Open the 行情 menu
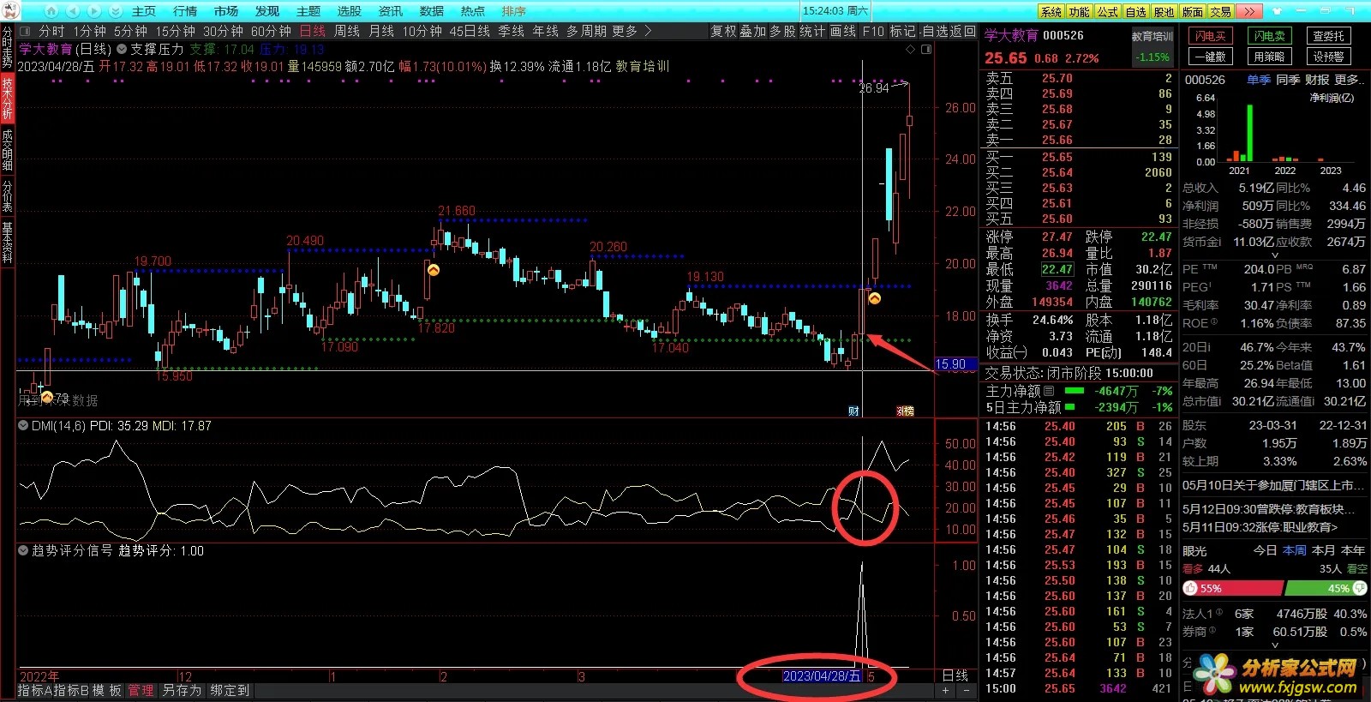The image size is (1371, 702). [185, 11]
